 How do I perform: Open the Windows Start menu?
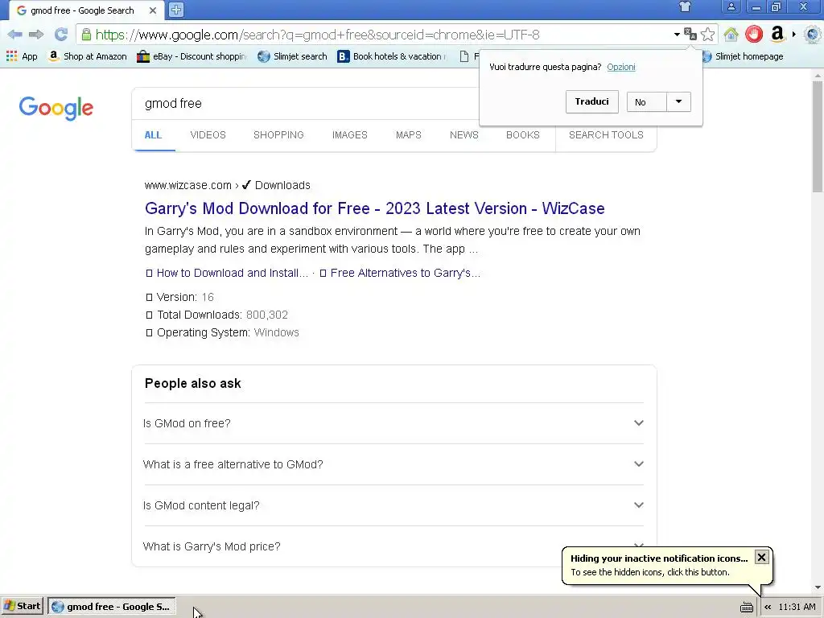click(x=22, y=606)
